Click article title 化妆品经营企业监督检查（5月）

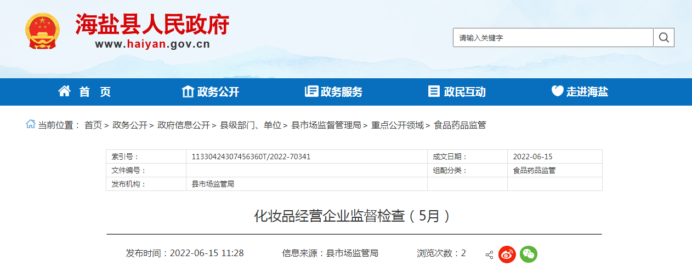coord(354,216)
